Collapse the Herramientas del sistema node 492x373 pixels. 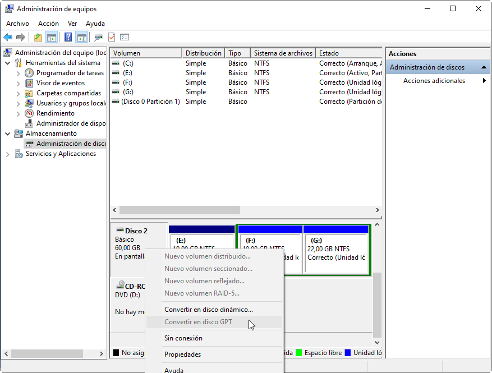tap(8, 63)
